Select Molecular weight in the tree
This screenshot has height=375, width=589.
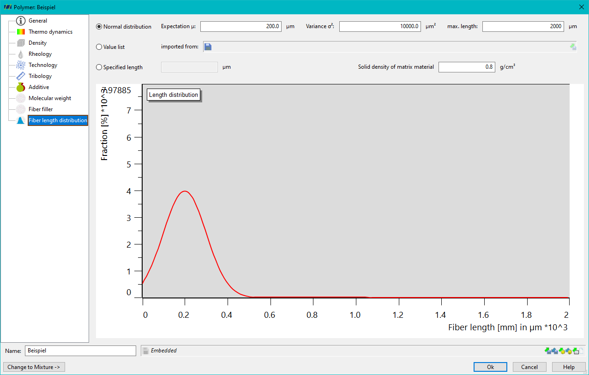[x=50, y=98]
